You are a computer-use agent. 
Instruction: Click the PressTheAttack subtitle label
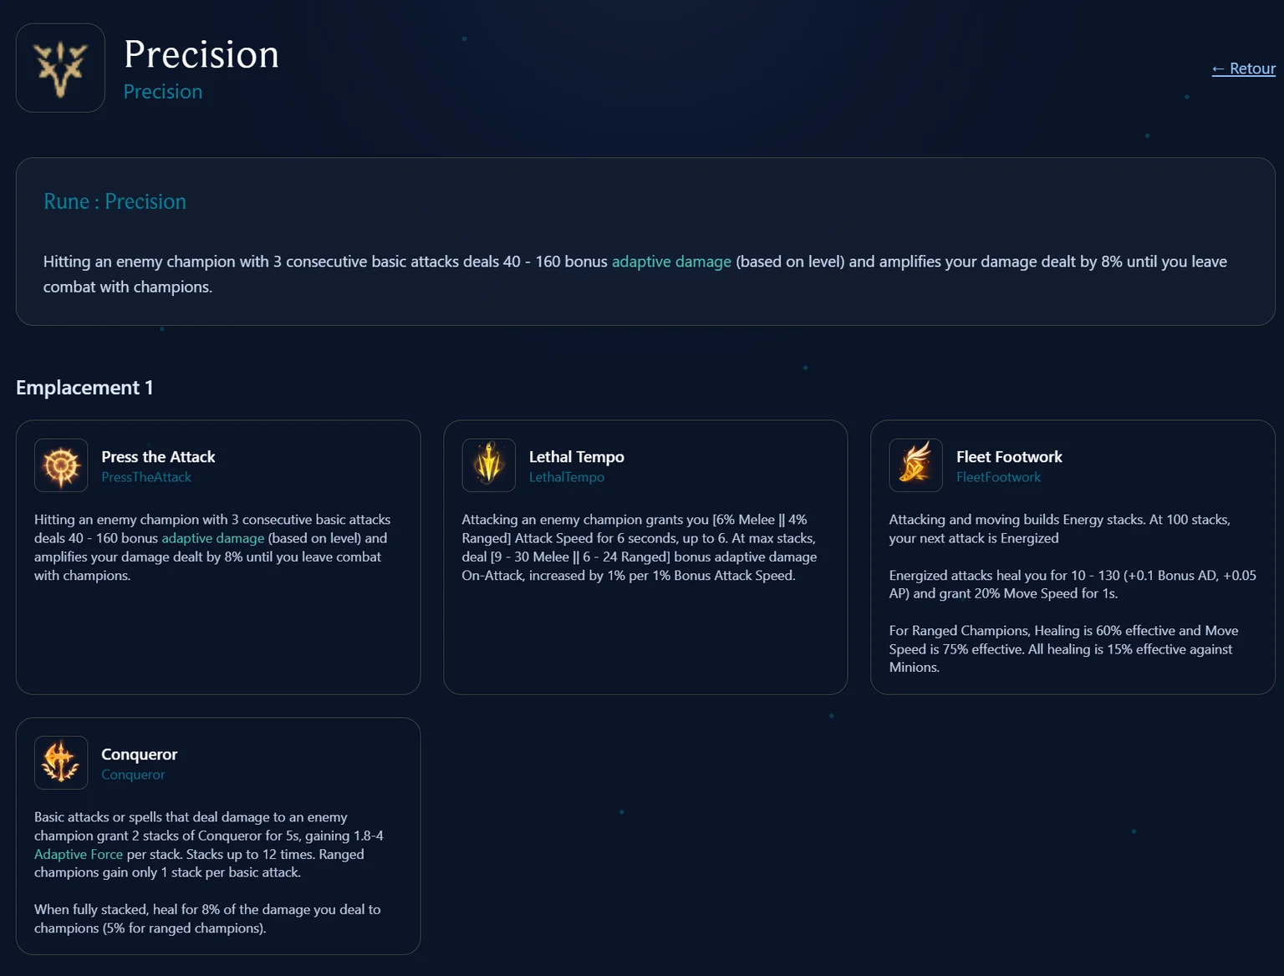pos(146,477)
